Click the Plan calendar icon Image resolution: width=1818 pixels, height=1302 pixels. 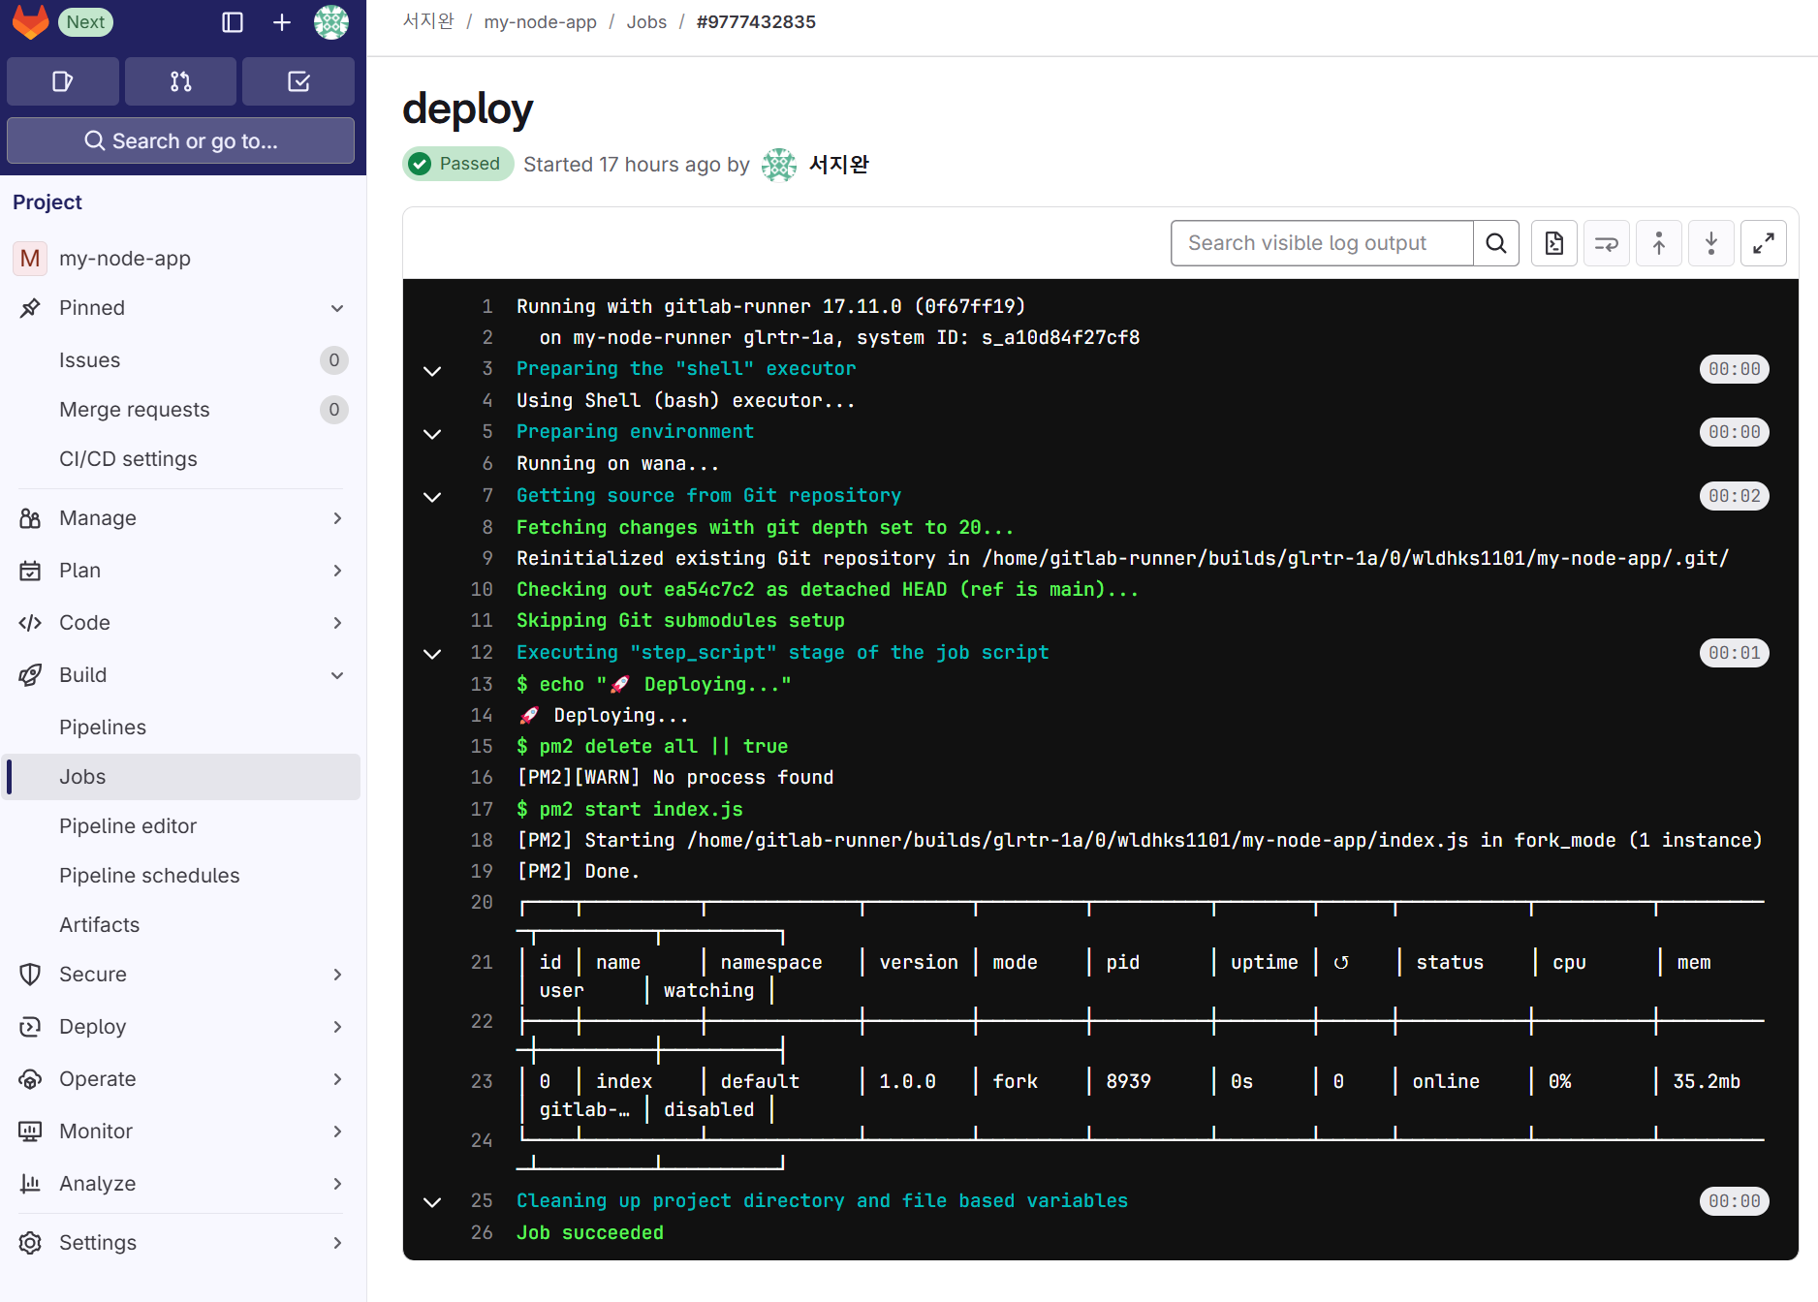point(30,571)
